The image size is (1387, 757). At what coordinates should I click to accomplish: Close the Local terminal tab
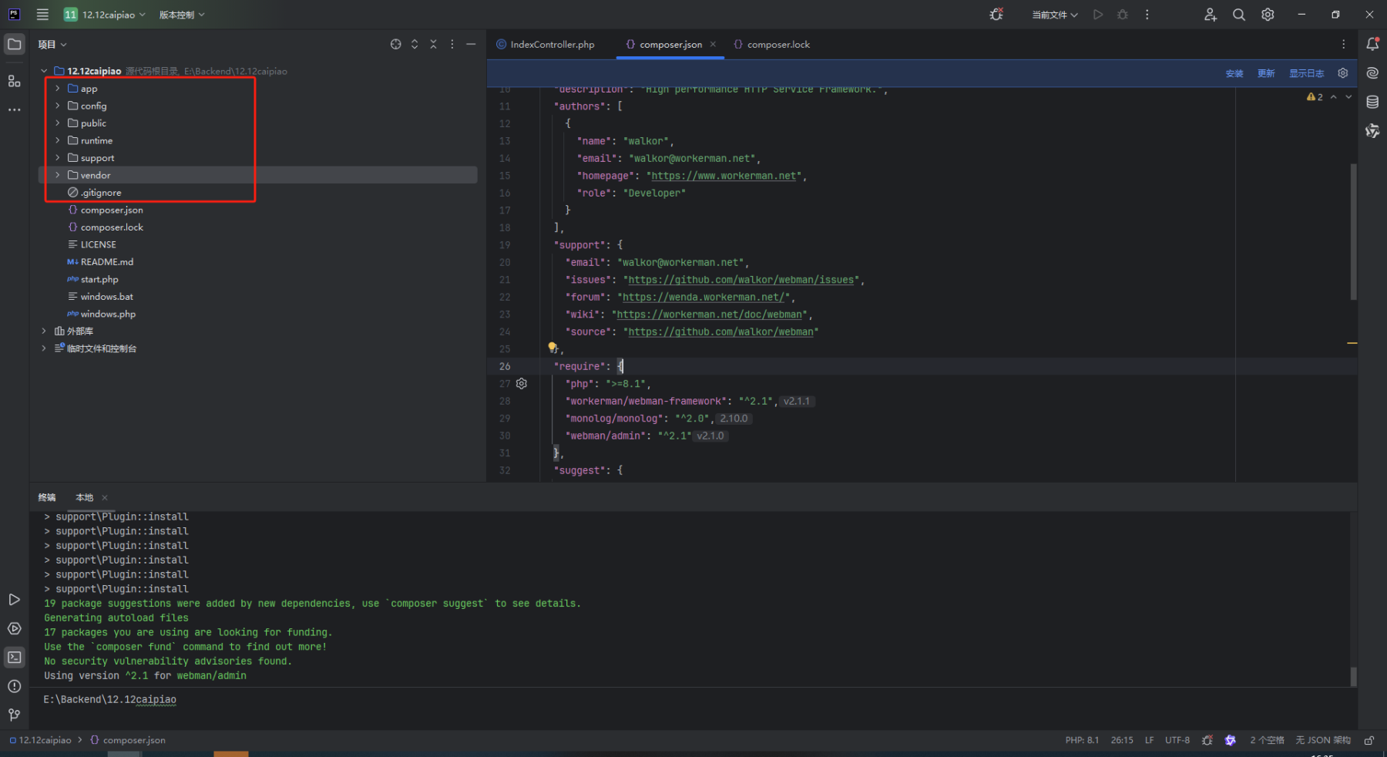(105, 497)
